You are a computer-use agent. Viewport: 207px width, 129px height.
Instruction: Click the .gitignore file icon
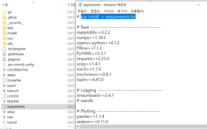coord(4,59)
